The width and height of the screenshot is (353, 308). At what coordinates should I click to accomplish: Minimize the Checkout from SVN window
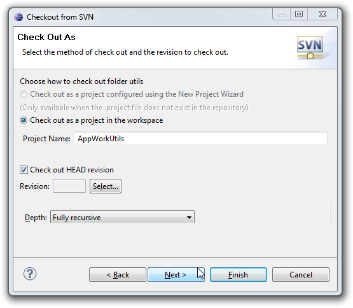[281, 15]
